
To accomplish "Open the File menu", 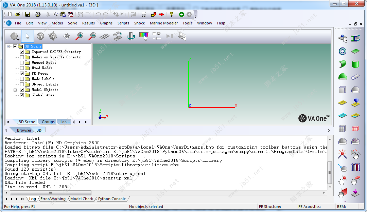I will tap(18, 23).
